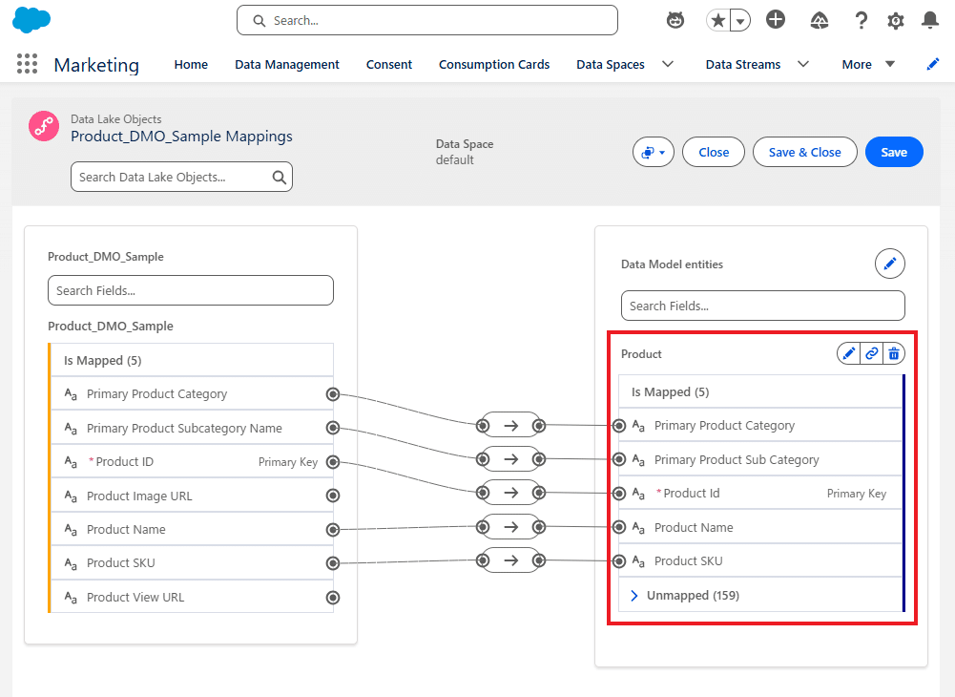Click the blue Save button
The width and height of the screenshot is (955, 697).
point(894,152)
